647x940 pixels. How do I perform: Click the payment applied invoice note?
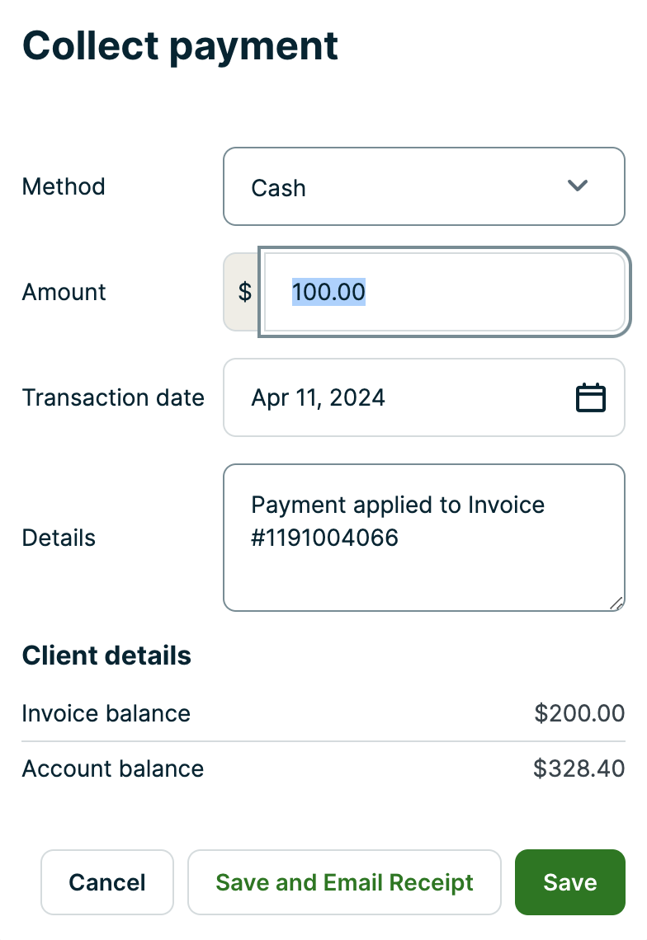pyautogui.click(x=399, y=521)
